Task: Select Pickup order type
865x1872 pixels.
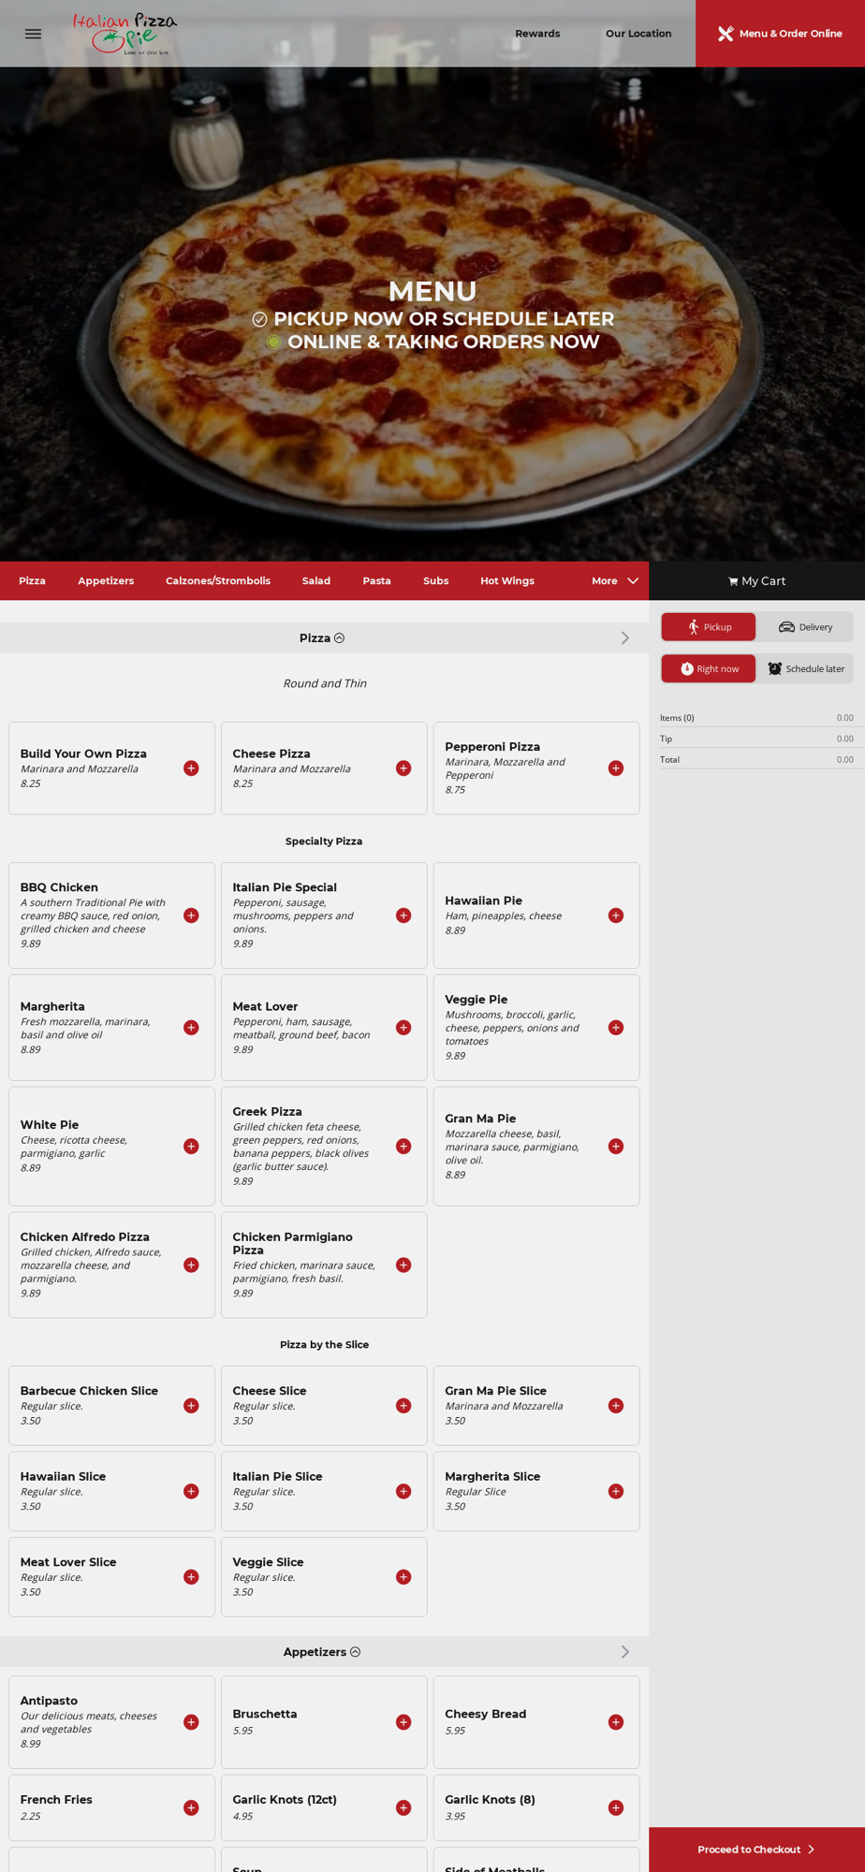Action: click(x=709, y=627)
